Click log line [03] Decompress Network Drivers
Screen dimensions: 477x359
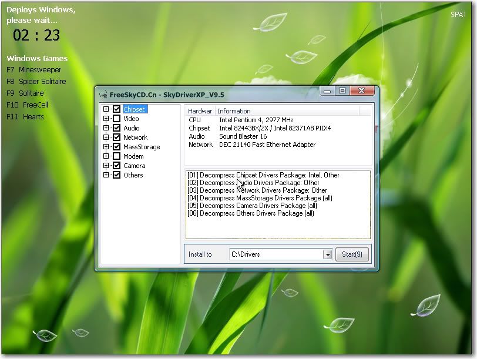(x=257, y=190)
